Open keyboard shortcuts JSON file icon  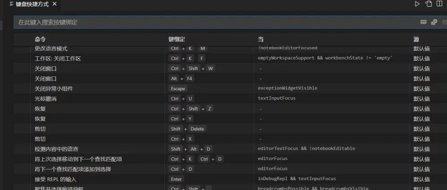coord(429,4)
